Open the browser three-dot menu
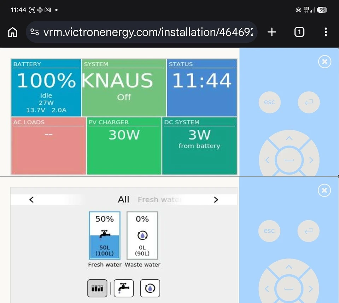This screenshot has width=339, height=303. 326,32
